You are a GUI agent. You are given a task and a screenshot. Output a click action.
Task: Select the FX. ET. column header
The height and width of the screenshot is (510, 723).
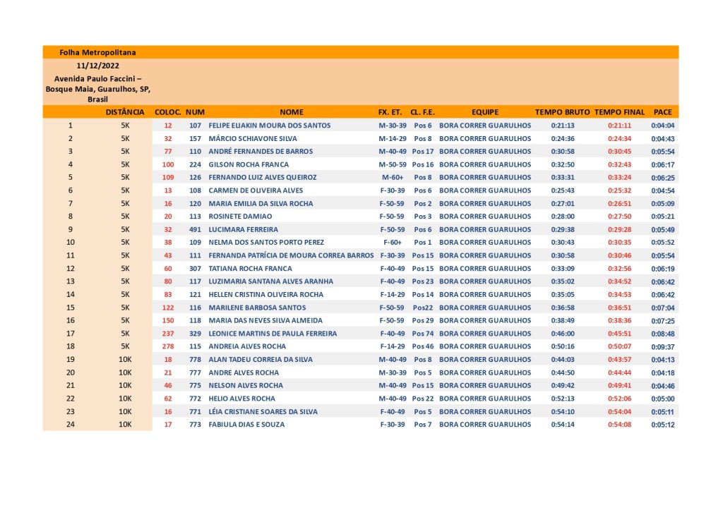390,112
